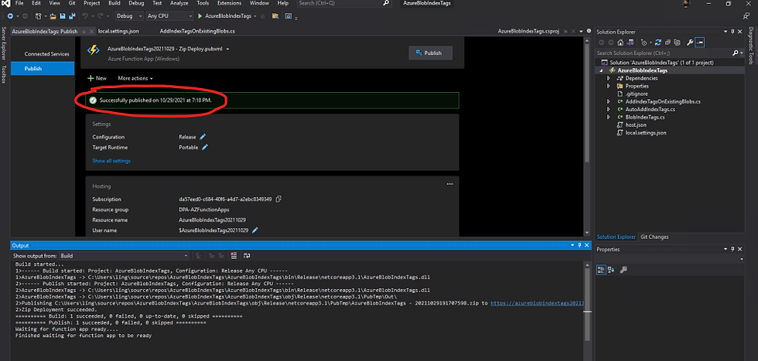Toggle auto-hide pin on Output panel
The image size is (758, 361).
tap(579, 246)
